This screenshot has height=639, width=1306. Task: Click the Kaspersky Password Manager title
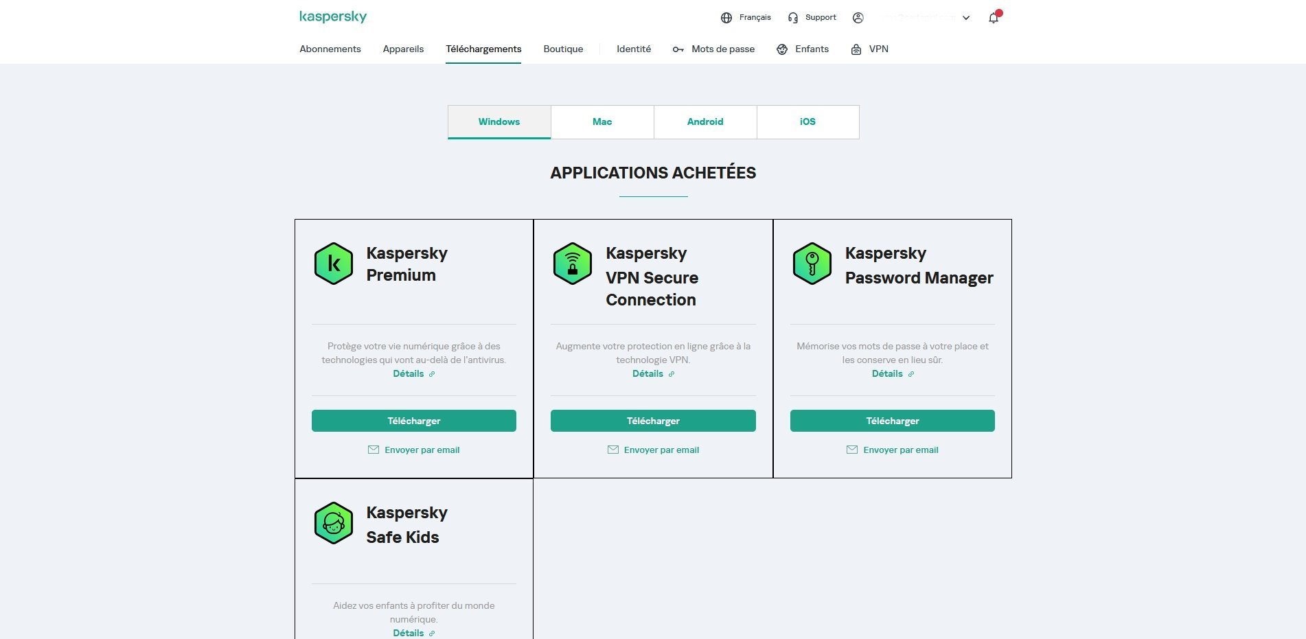click(x=919, y=266)
